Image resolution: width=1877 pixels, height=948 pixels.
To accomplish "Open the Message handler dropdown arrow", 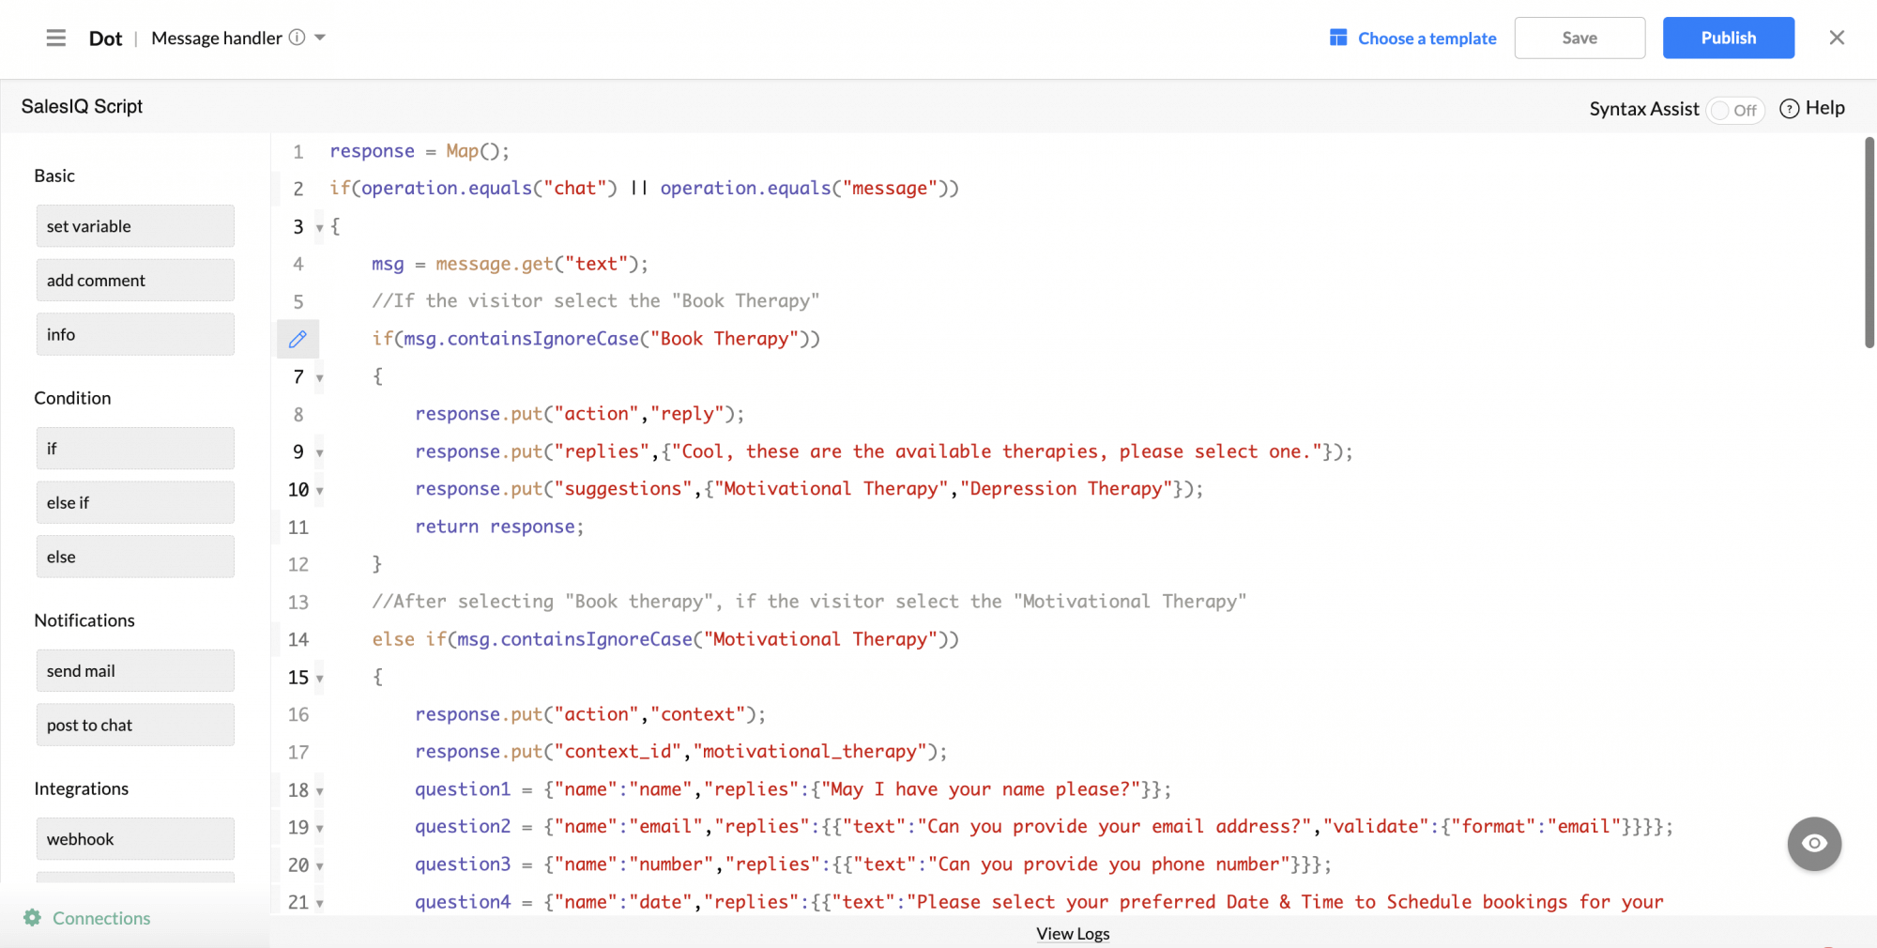I will tap(320, 38).
